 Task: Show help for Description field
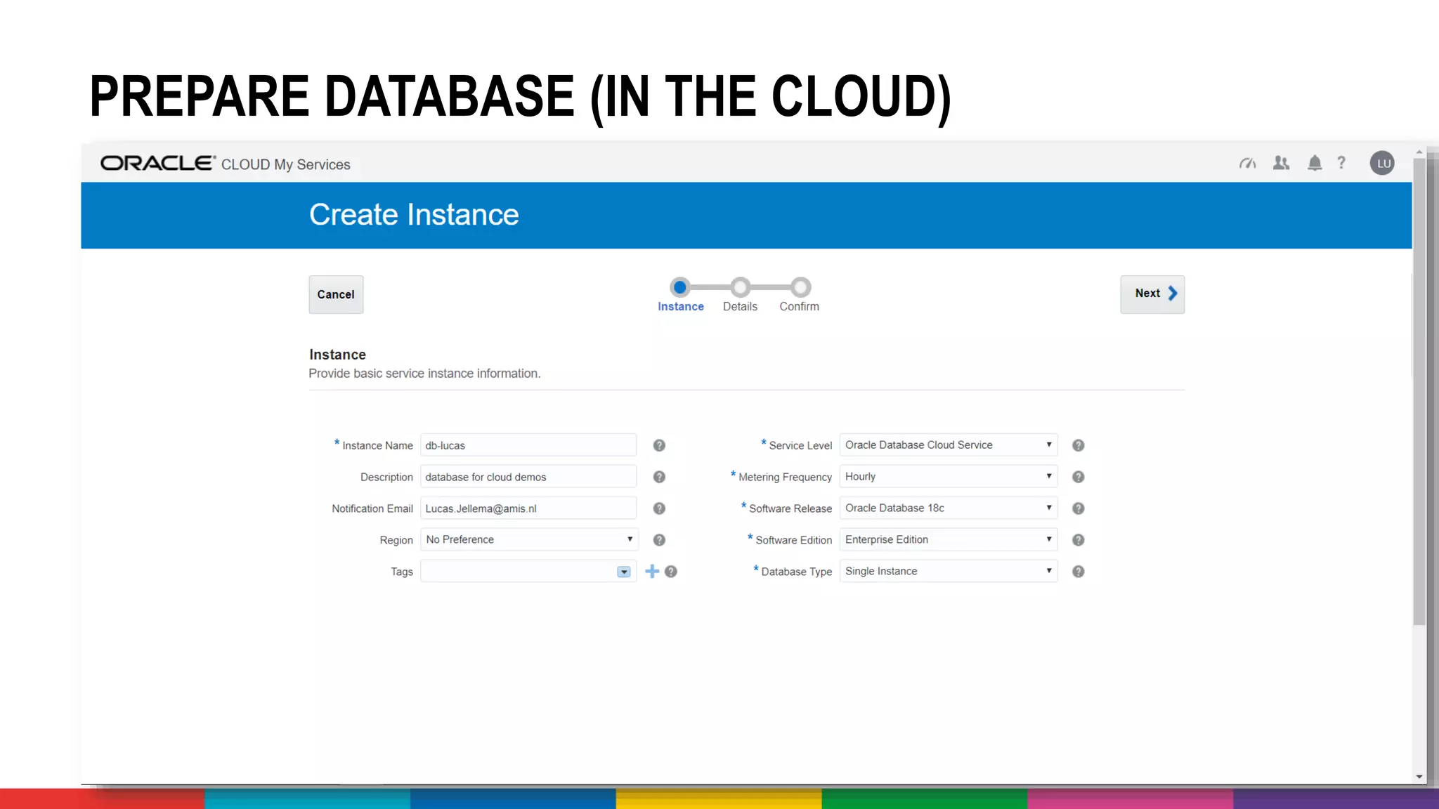659,477
